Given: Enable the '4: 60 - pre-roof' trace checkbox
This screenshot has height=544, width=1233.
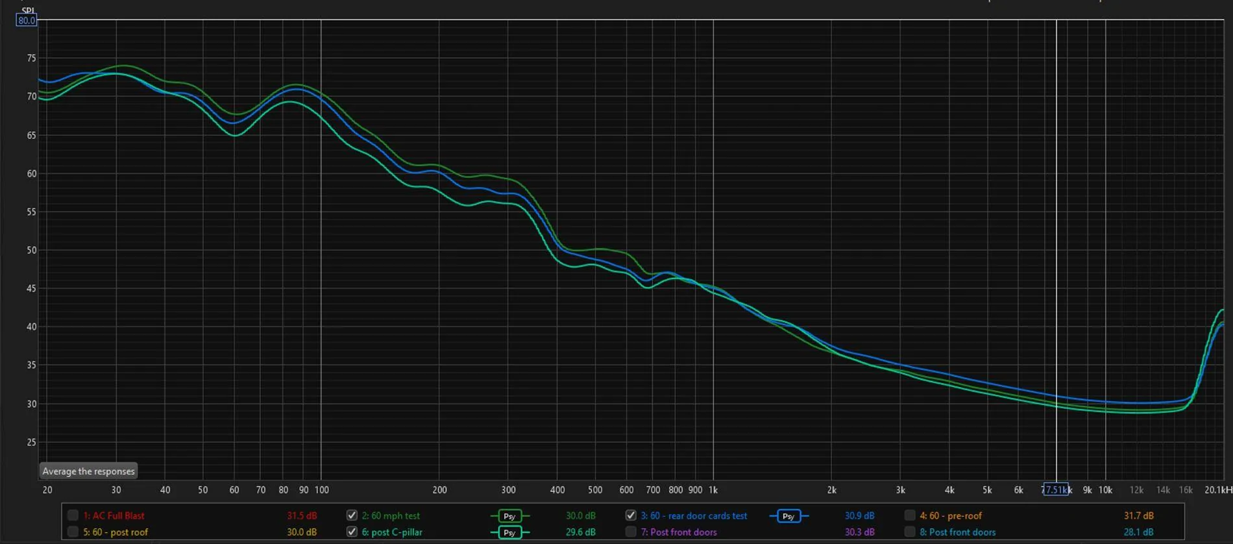Looking at the screenshot, I should 910,515.
